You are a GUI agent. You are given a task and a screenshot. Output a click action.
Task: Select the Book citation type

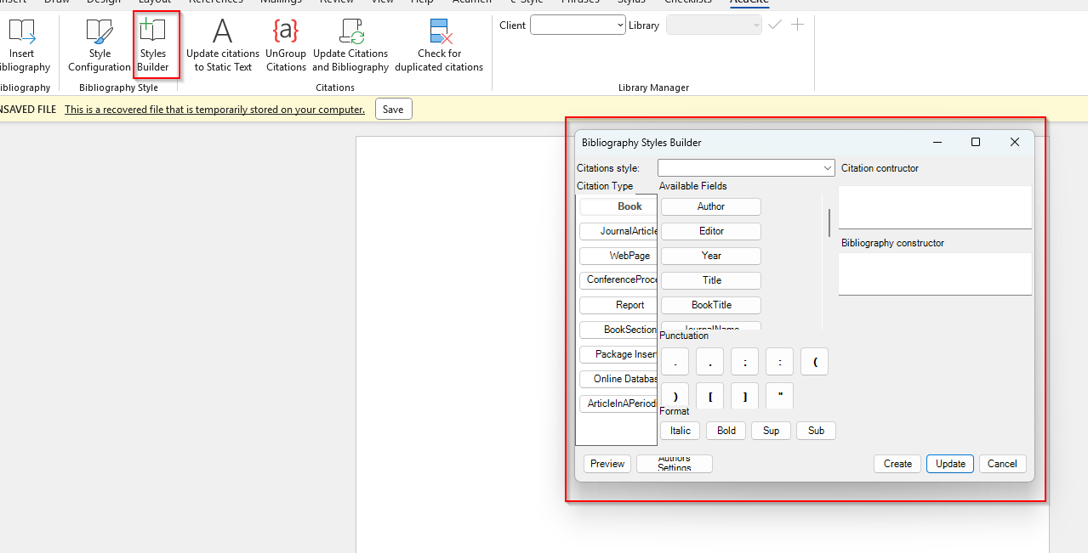tap(618, 206)
